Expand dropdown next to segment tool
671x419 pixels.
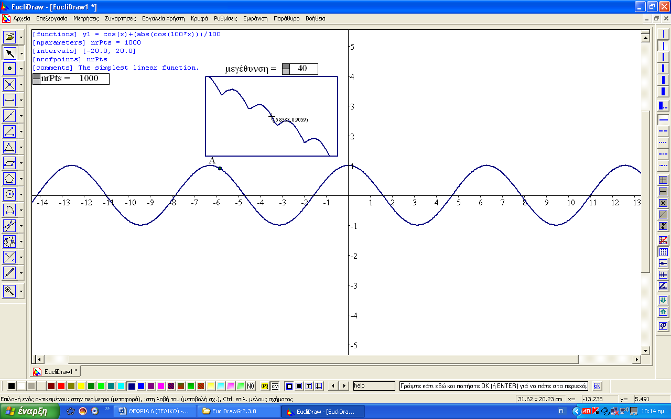pos(21,101)
